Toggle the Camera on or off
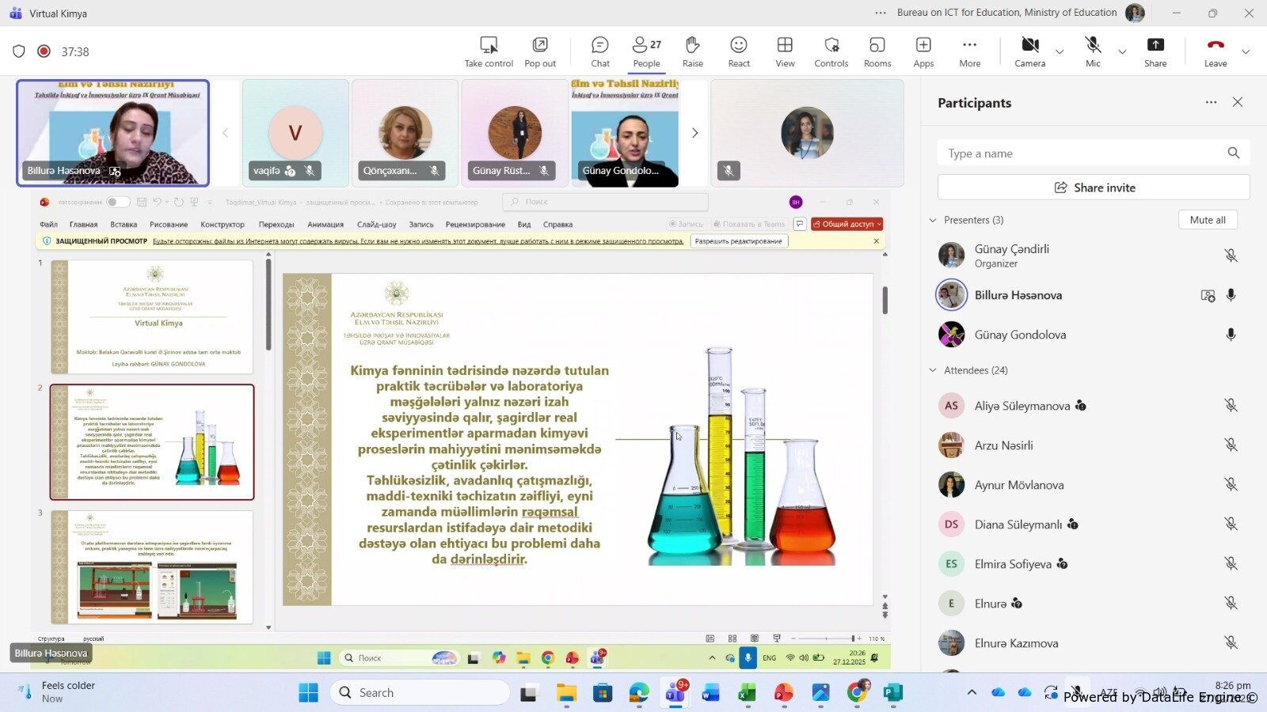Screen dimensions: 1267x712 pos(1029,51)
